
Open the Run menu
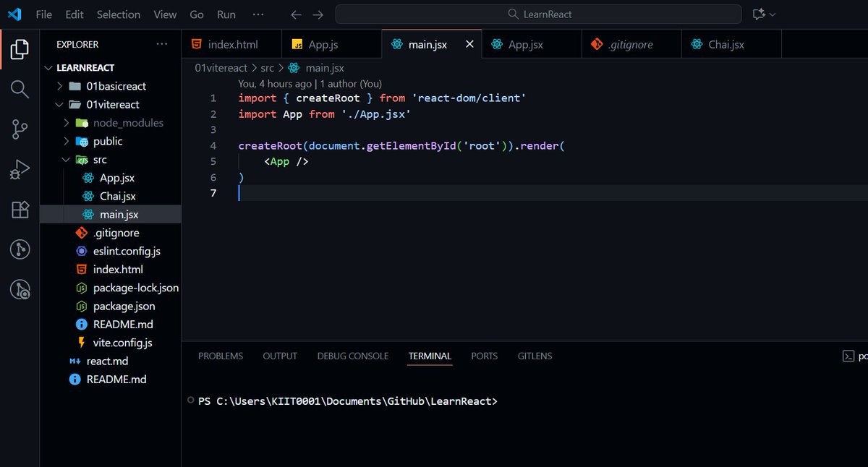click(226, 14)
